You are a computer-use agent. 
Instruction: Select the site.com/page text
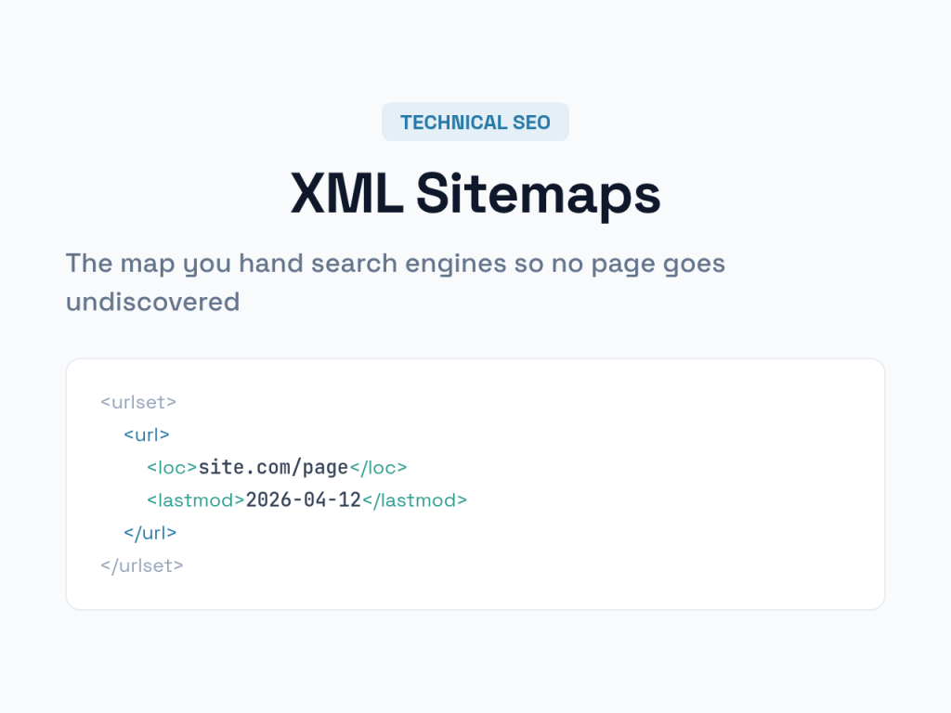tap(274, 468)
